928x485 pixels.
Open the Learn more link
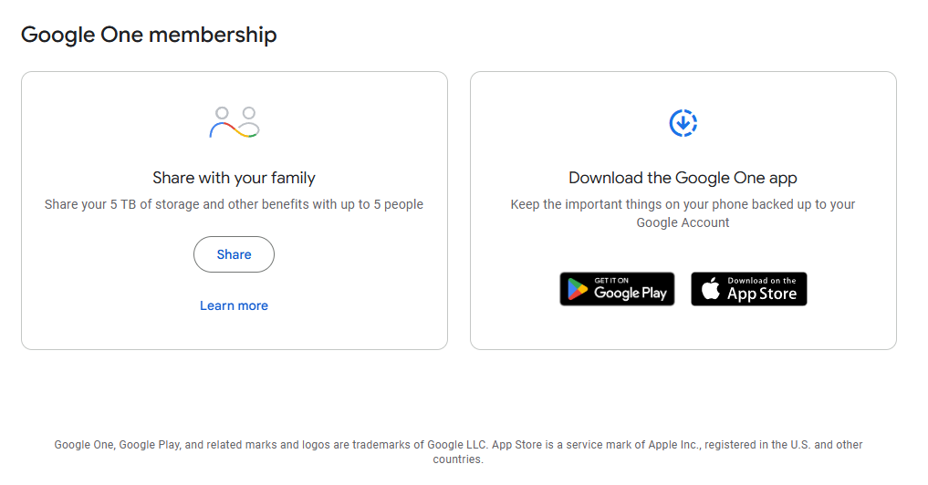click(234, 305)
